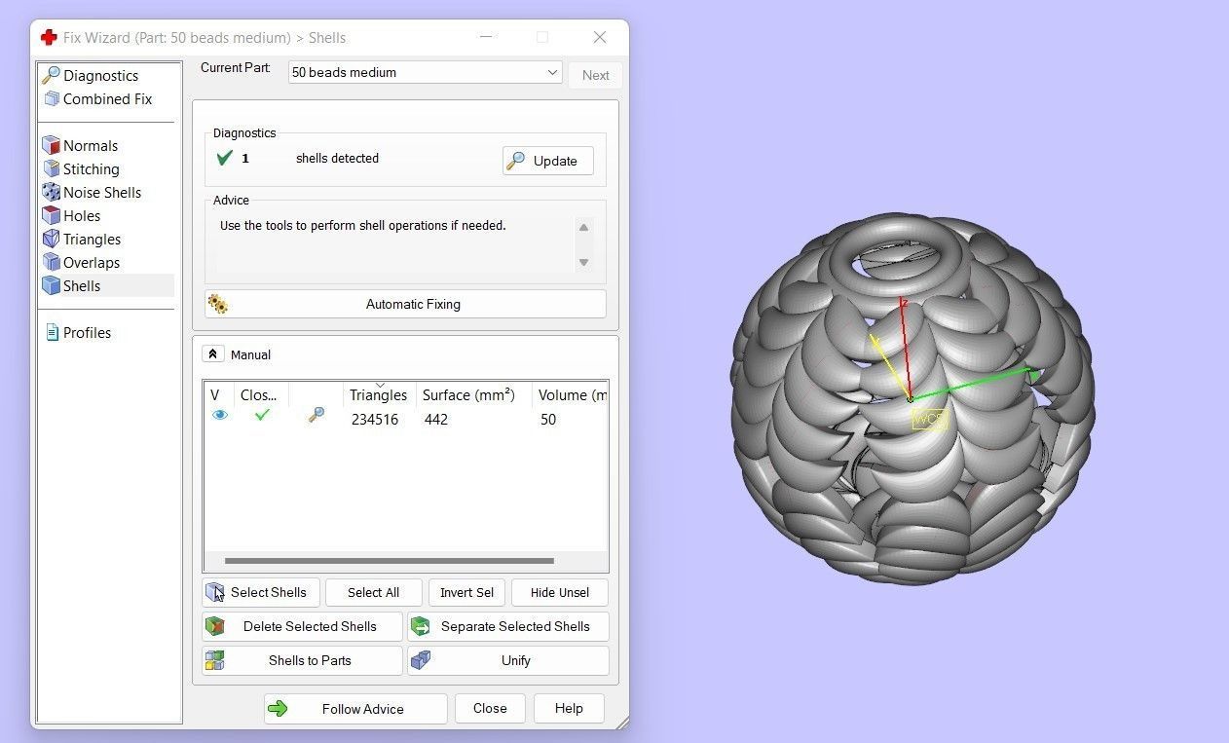Click the Shells blue cube icon
Viewport: 1229px width, 743px height.
51,285
